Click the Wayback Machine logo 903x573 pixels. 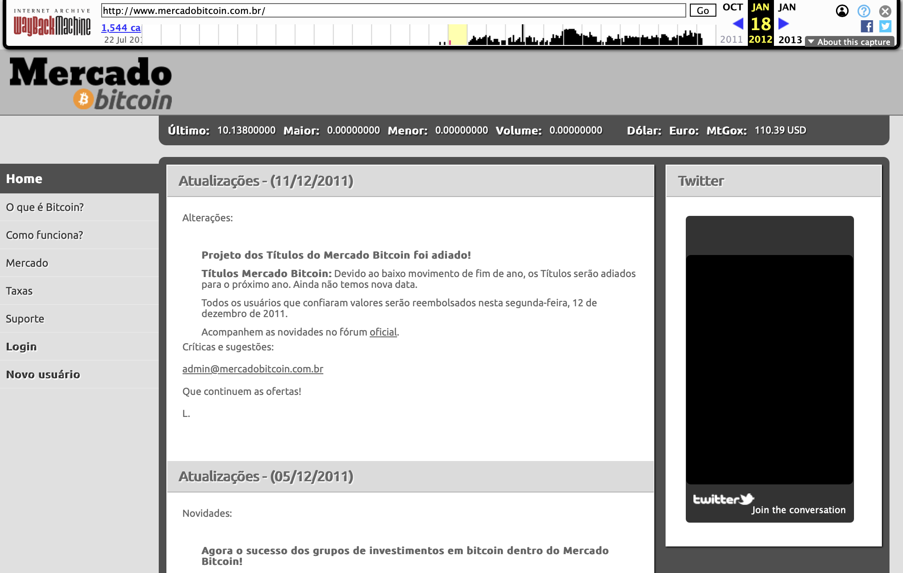tap(52, 22)
